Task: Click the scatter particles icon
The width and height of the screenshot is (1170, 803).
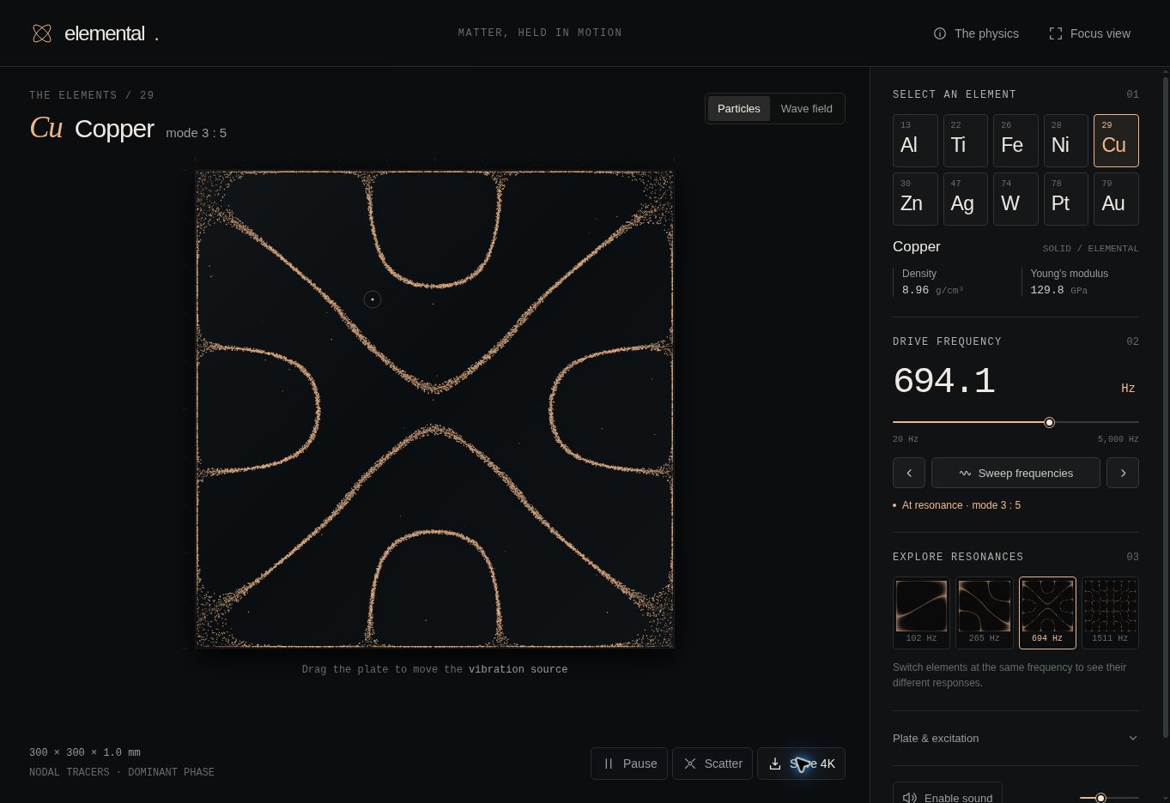Action: coord(690,764)
